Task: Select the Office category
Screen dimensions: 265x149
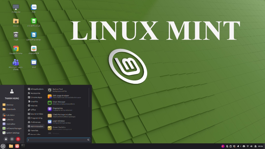Action: coord(36,110)
